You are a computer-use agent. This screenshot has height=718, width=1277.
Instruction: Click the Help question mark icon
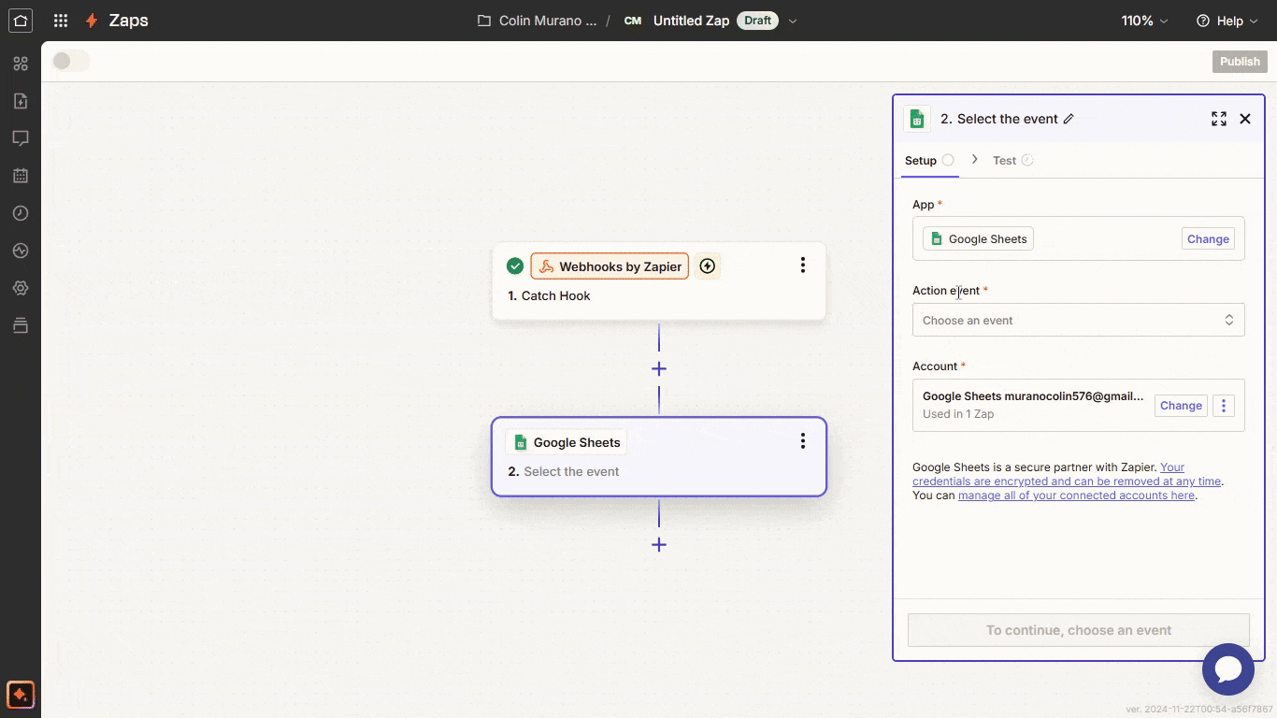click(1203, 21)
